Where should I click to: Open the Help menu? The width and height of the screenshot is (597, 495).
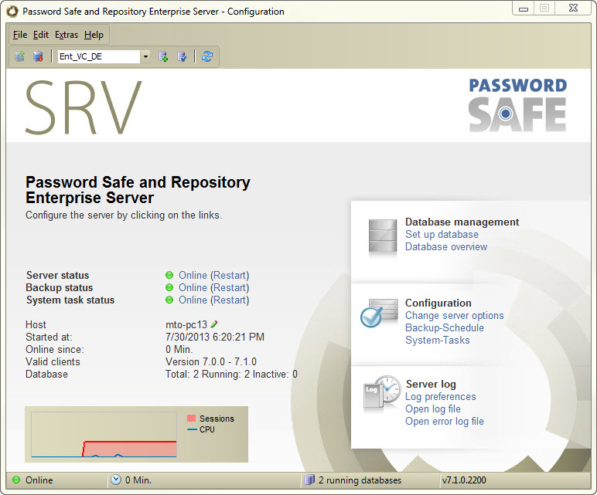pyautogui.click(x=94, y=35)
